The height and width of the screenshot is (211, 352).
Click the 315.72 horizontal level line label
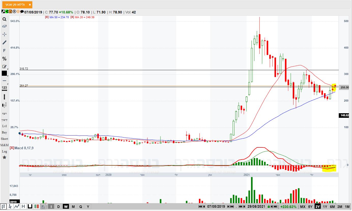pyautogui.click(x=24, y=69)
